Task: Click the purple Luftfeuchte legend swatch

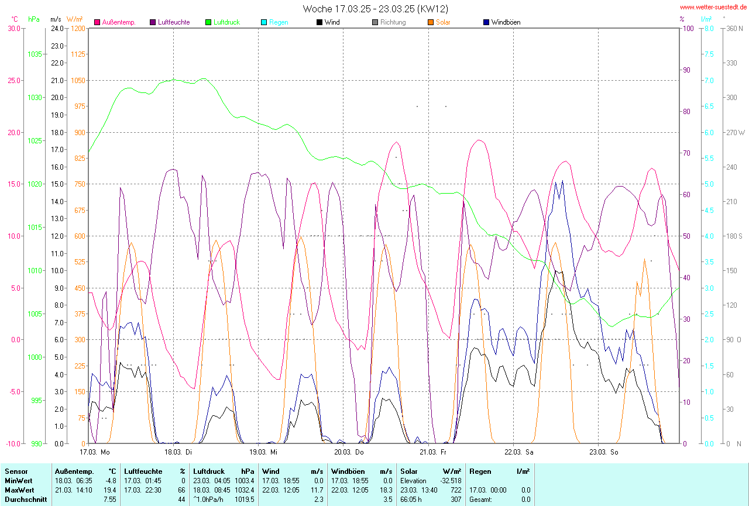Action: click(x=153, y=22)
